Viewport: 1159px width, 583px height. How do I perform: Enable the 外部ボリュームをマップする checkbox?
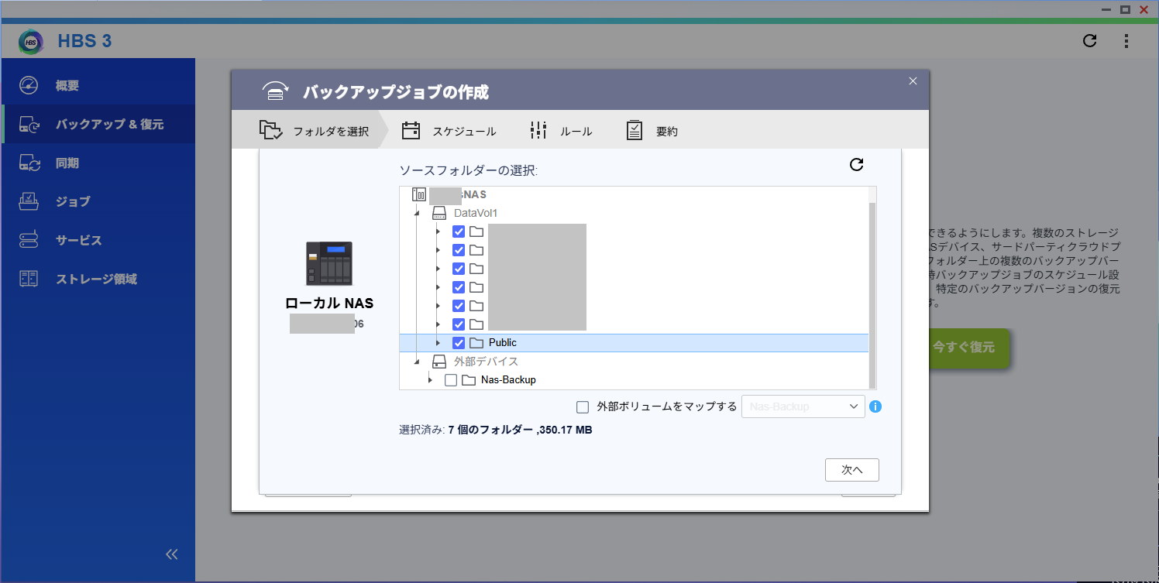pos(583,406)
